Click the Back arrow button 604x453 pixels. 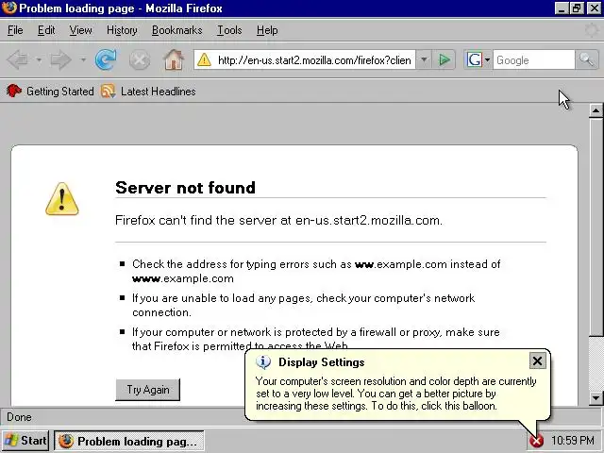click(18, 59)
